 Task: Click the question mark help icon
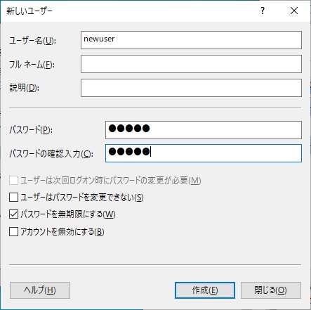tap(263, 11)
